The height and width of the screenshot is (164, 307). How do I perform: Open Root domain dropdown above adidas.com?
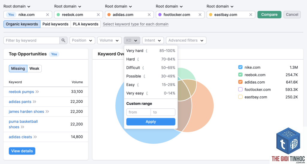tap(118, 7)
